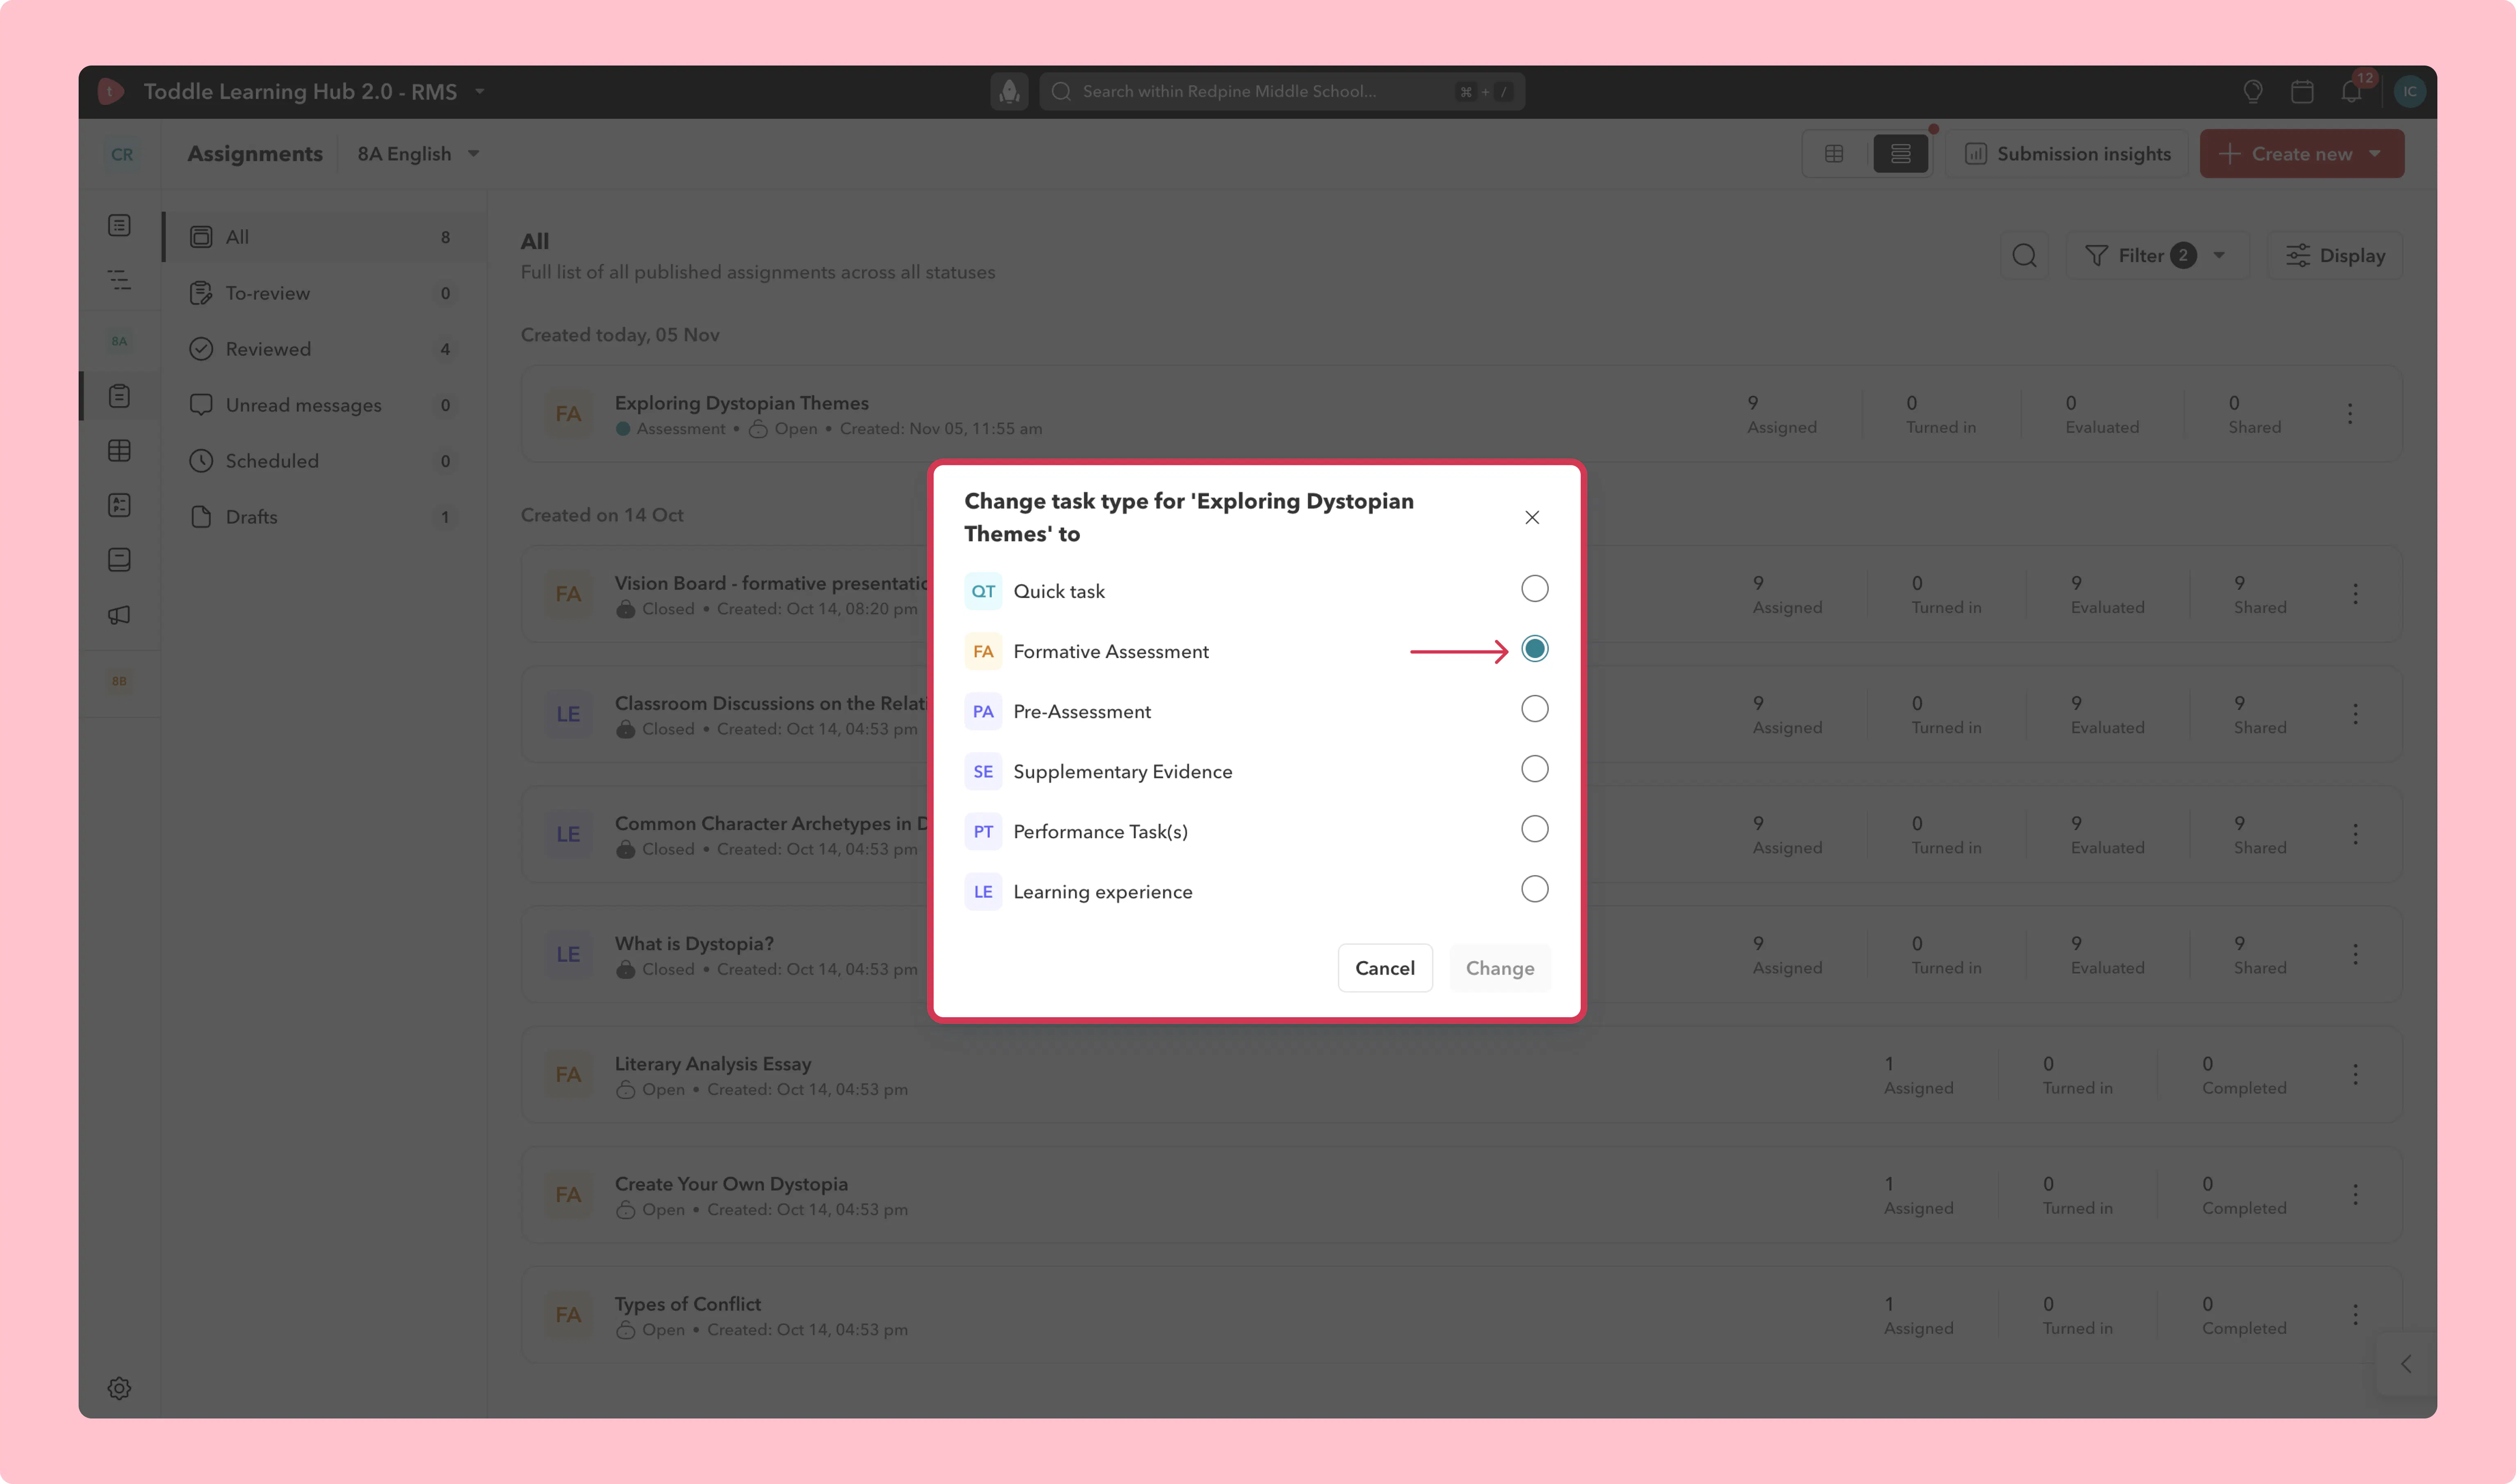The width and height of the screenshot is (2516, 1484).
Task: Open the Scheduled assignments list
Action: 324,461
